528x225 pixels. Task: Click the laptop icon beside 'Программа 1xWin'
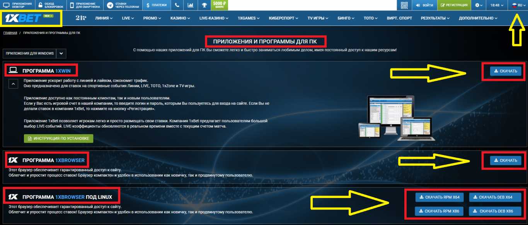coord(14,70)
